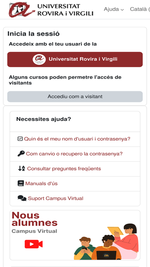
Task: Open the Manuals d'ús link
Action: point(41,184)
